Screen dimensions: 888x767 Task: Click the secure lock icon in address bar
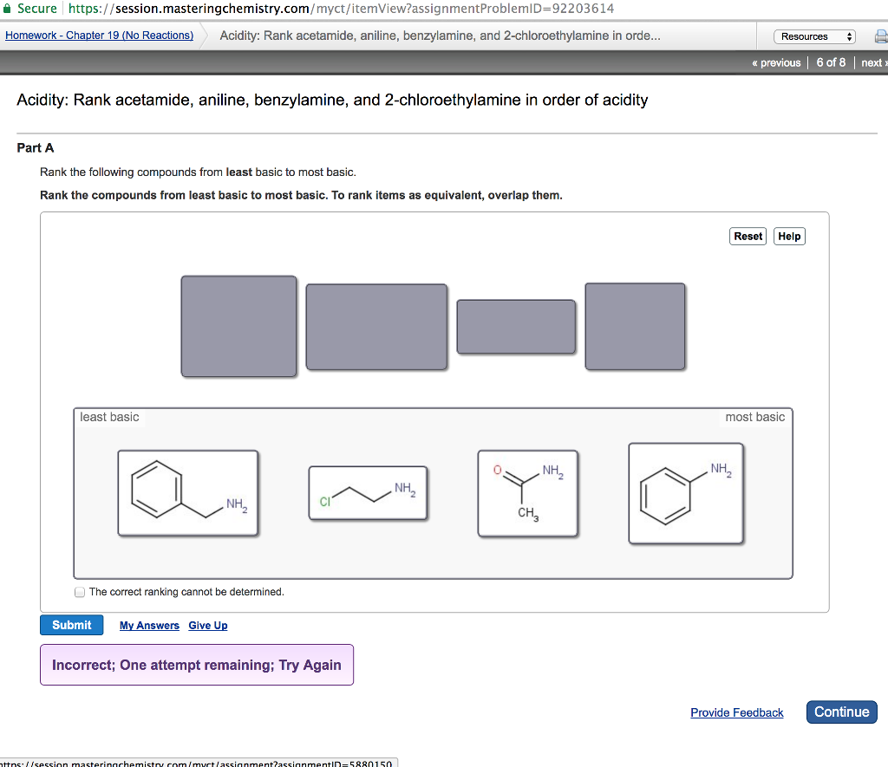(x=9, y=8)
